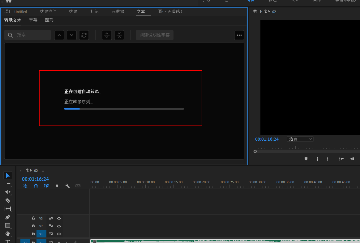This screenshot has height=243, width=360.
Task: Select the Selection tool arrow
Action: [8, 175]
